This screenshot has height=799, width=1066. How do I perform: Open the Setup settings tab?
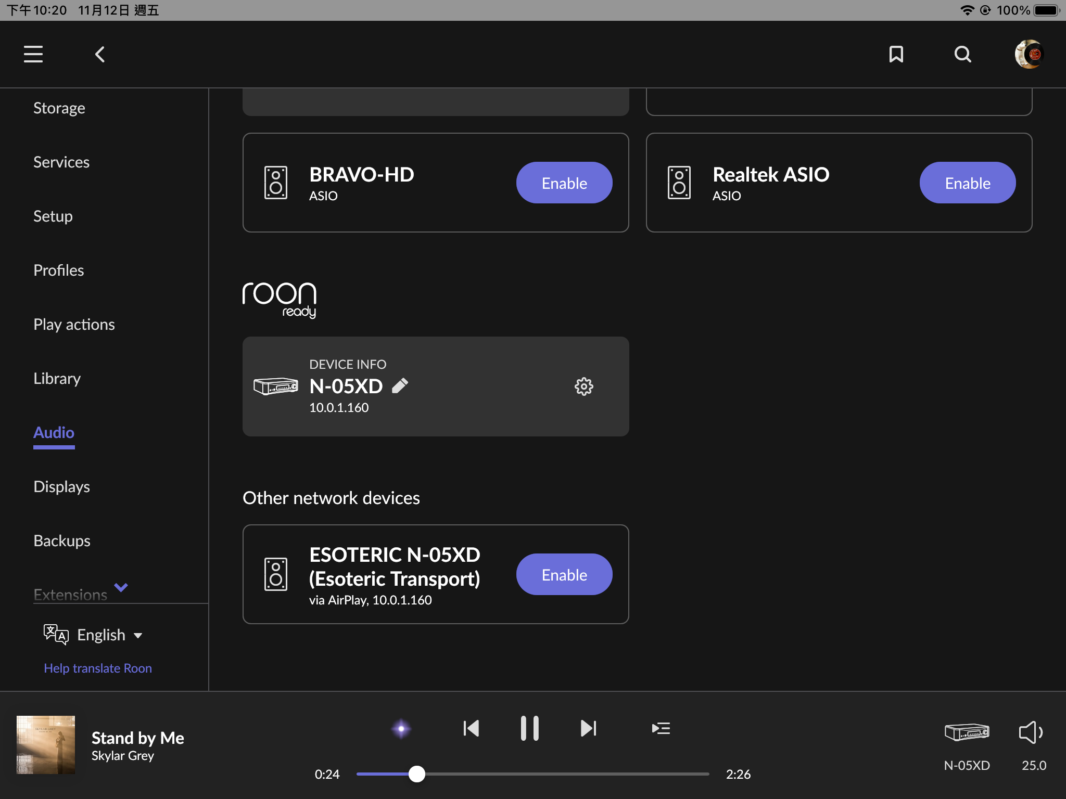pos(53,216)
